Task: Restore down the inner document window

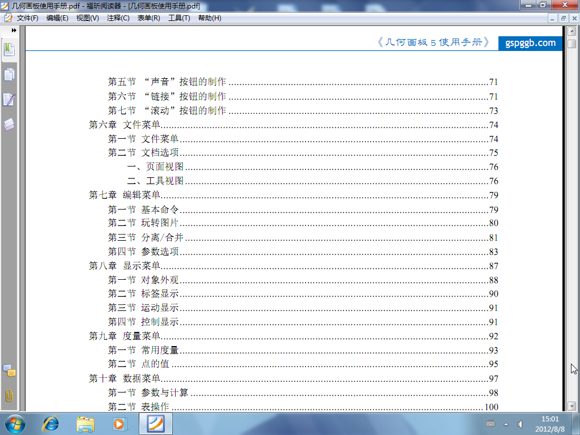Action: (564, 18)
